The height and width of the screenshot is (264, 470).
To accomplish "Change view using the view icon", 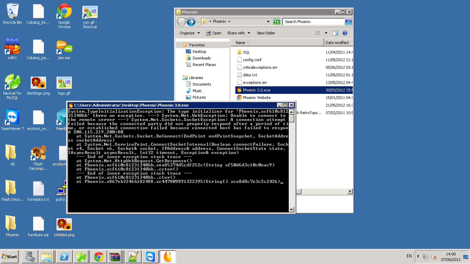I will (x=318, y=33).
